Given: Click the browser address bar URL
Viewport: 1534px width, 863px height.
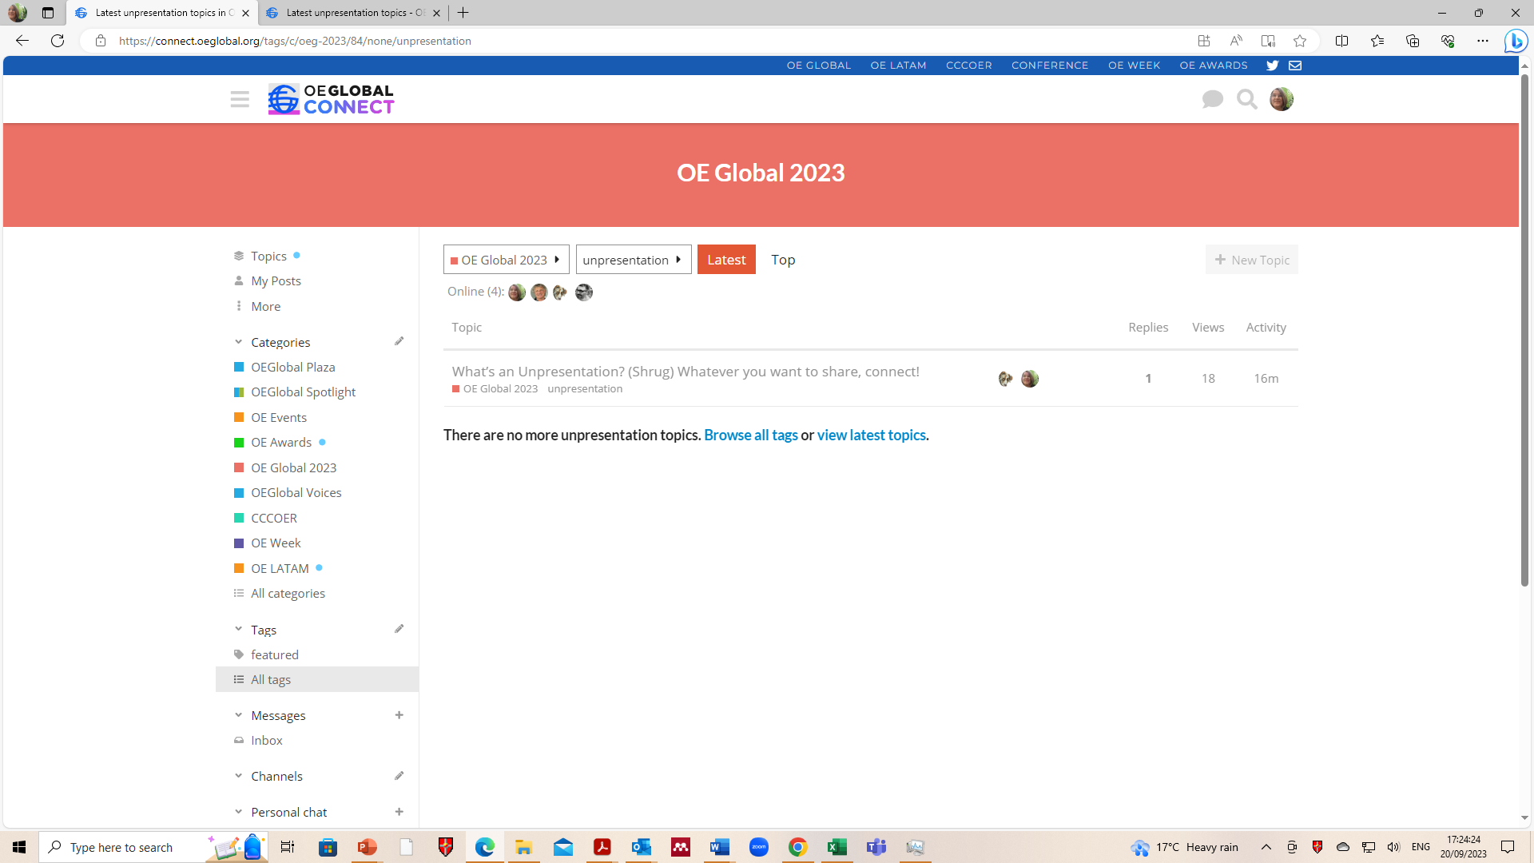Looking at the screenshot, I should pyautogui.click(x=295, y=41).
